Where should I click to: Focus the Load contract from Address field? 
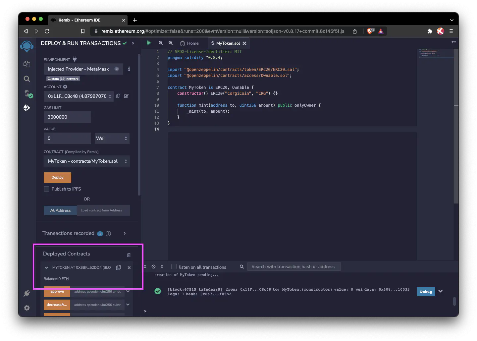point(103,210)
